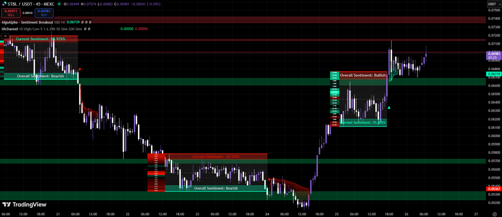Click the 0.07500 price scale label
The height and width of the screenshot is (217, 502).
[x=494, y=10]
